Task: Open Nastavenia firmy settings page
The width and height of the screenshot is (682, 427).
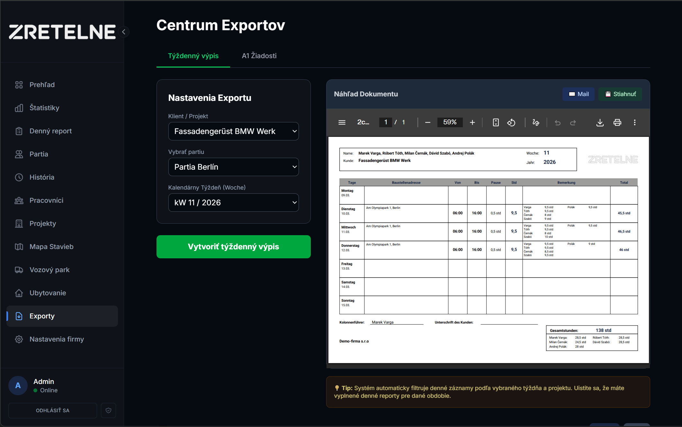Action: [x=62, y=339]
